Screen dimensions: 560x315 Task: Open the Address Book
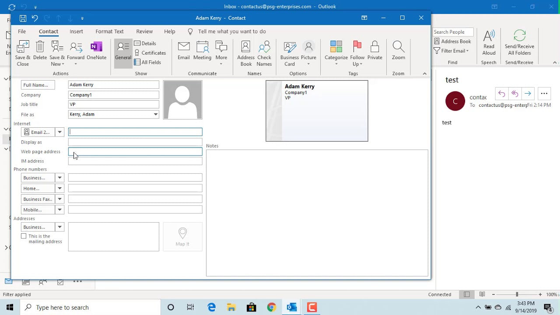tap(245, 52)
